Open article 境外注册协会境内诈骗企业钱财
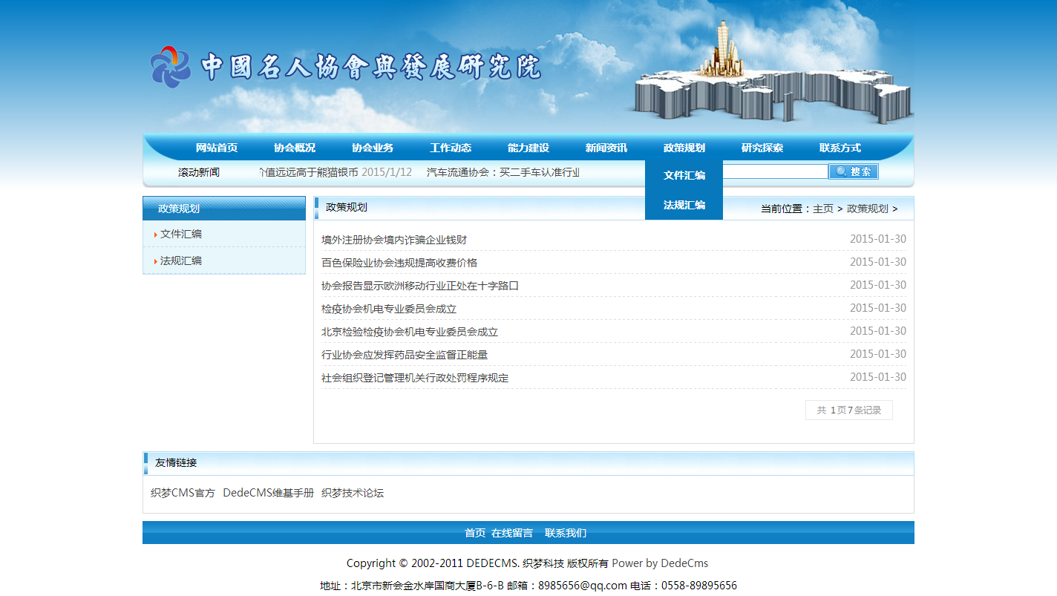The image size is (1057, 596). (x=393, y=240)
